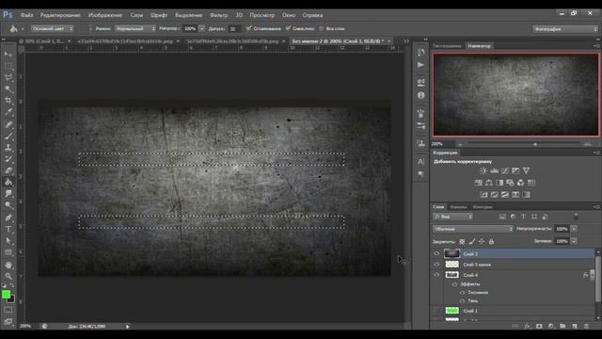Open the layer blend mode Обычные dropdown
Screen dimensions: 602x339
[x=472, y=229]
